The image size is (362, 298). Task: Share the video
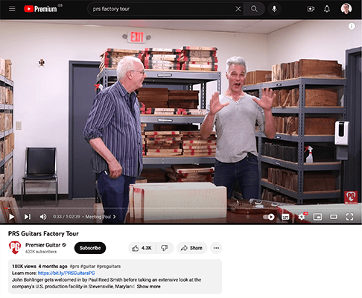coord(191,248)
